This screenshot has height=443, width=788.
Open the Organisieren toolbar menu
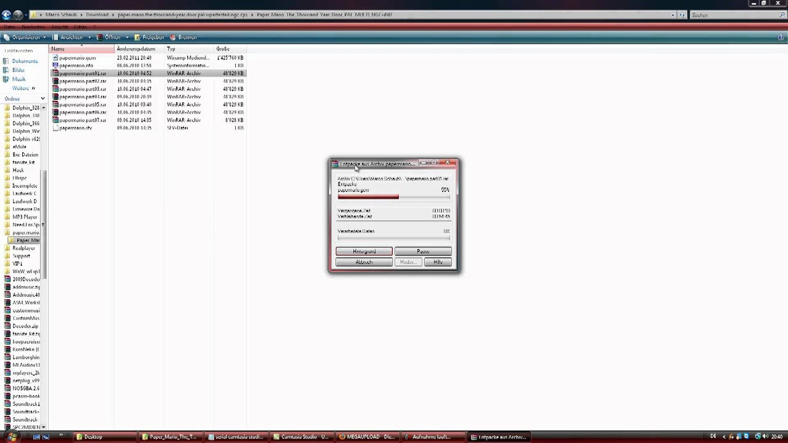(25, 38)
